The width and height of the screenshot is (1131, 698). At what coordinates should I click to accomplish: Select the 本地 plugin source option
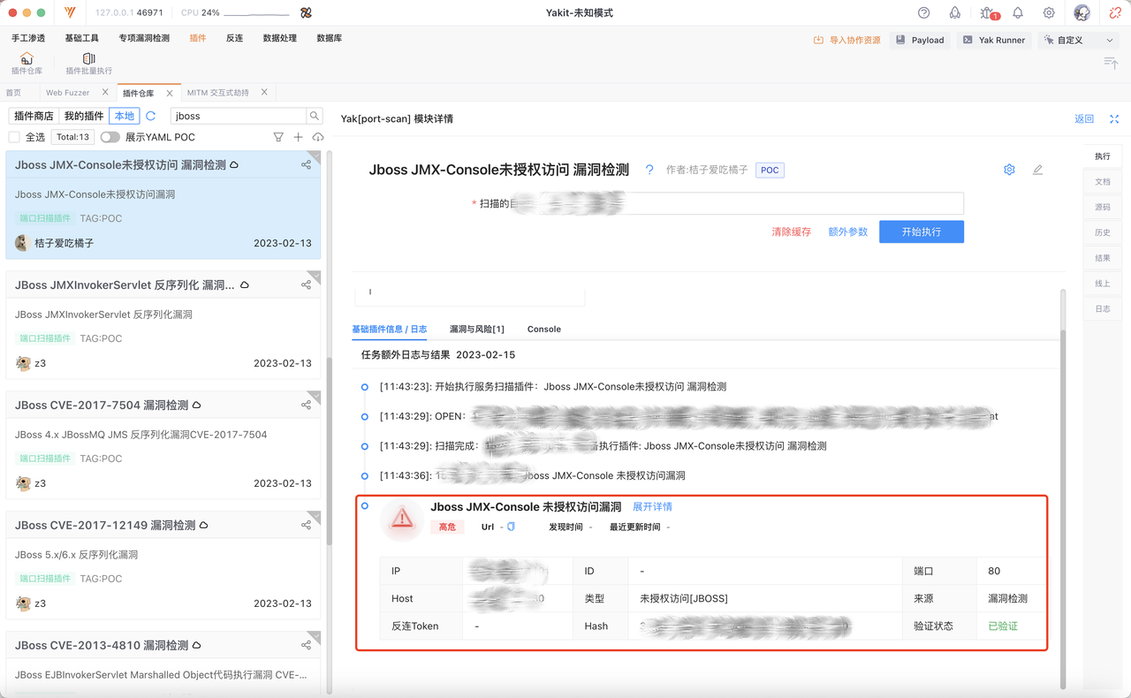click(x=125, y=116)
